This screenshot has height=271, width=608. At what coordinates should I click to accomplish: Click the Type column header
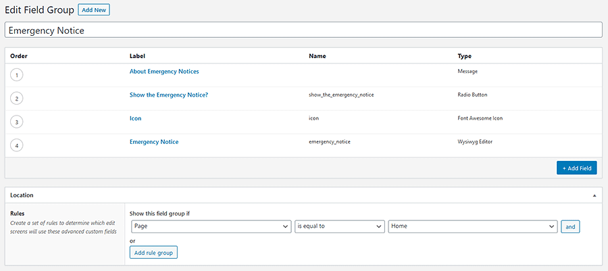point(464,56)
